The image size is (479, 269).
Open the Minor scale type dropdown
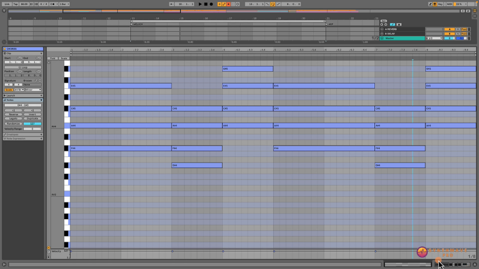(x=33, y=90)
